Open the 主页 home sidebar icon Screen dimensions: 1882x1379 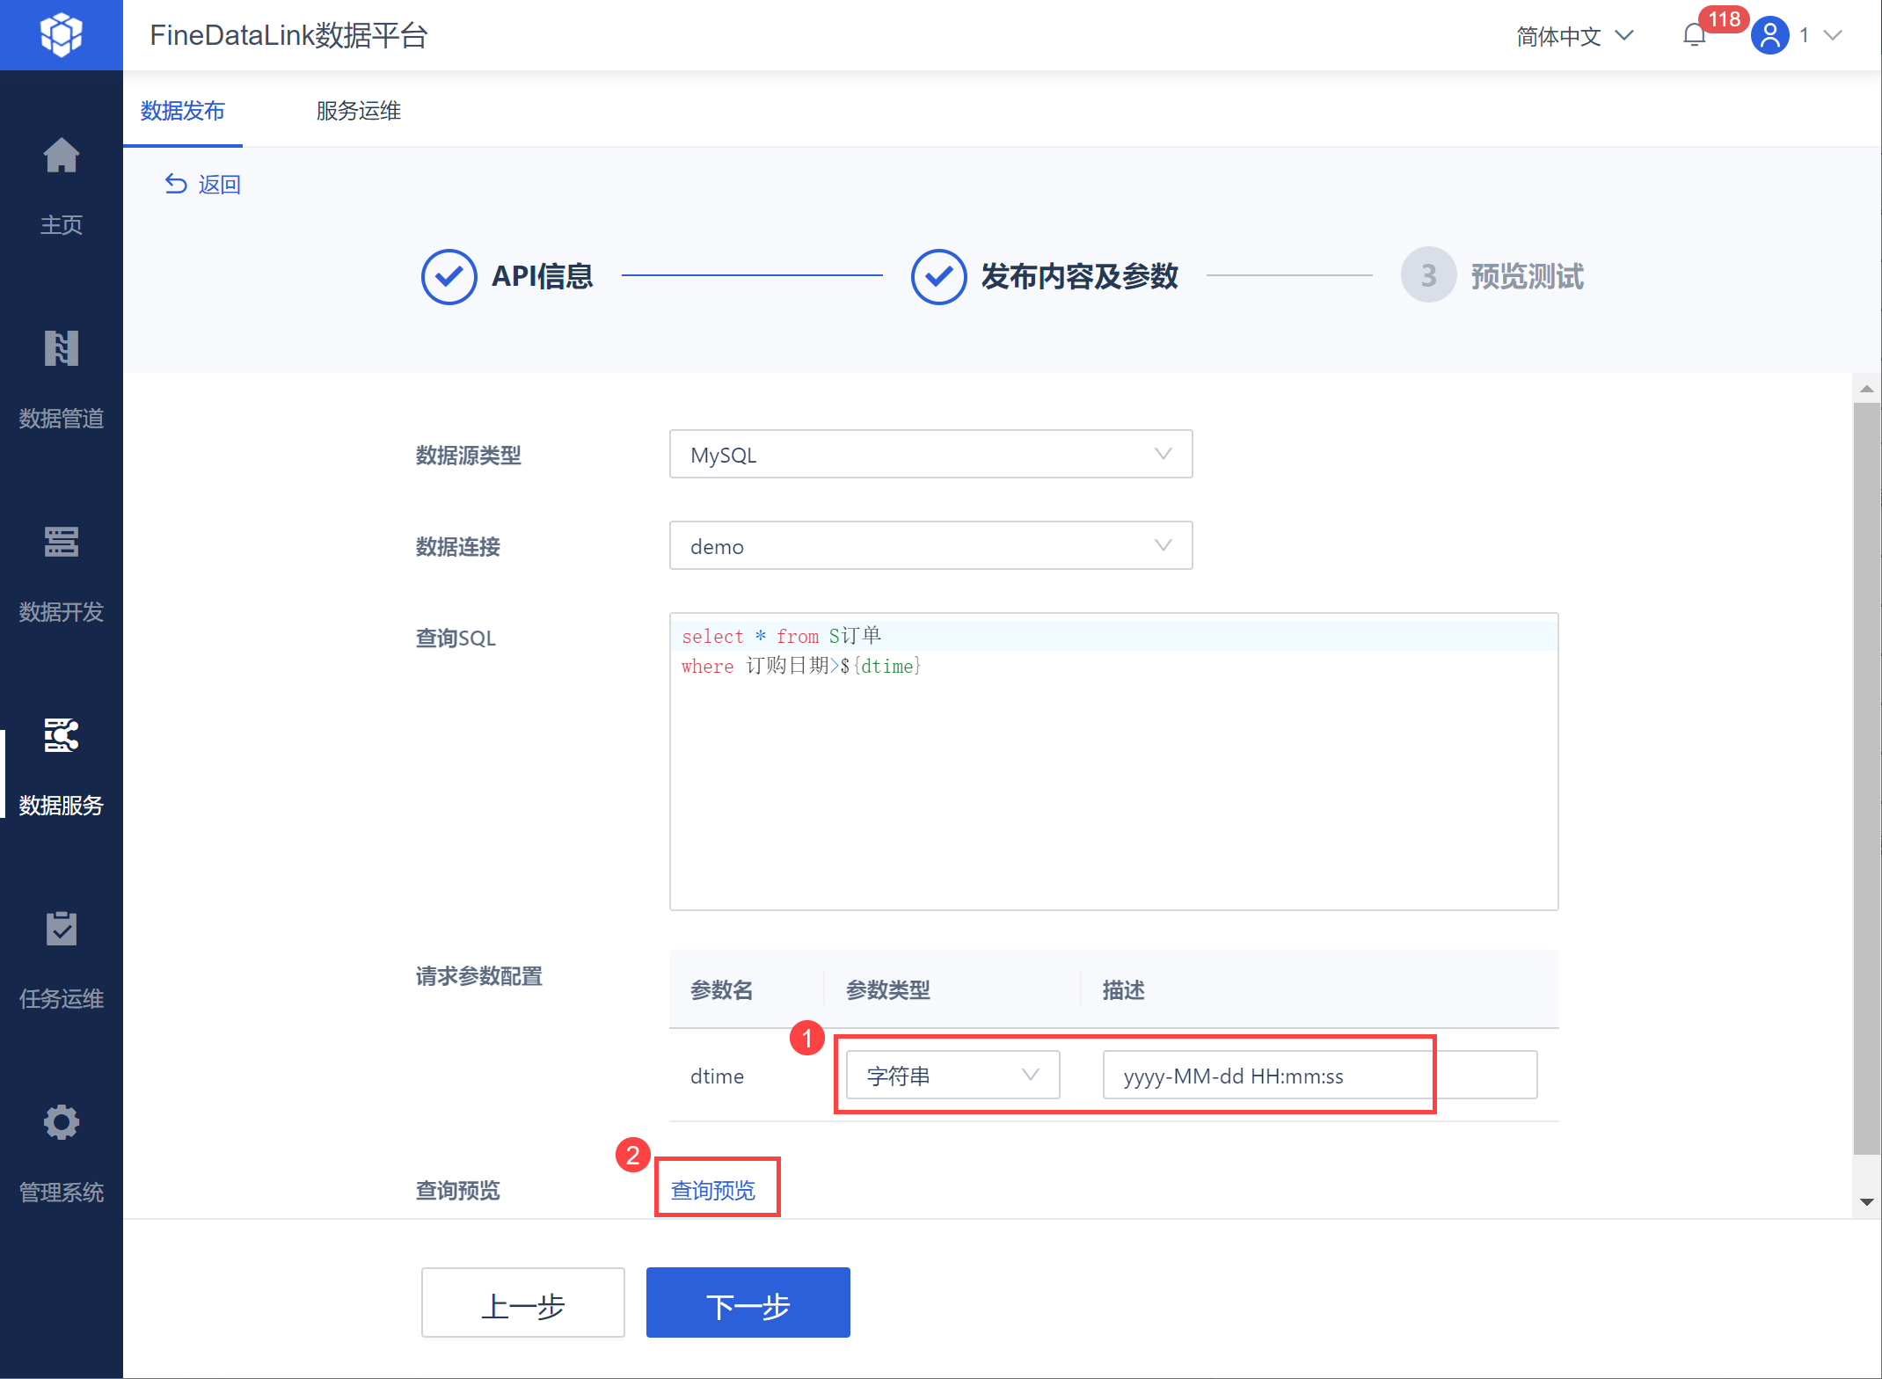(61, 157)
